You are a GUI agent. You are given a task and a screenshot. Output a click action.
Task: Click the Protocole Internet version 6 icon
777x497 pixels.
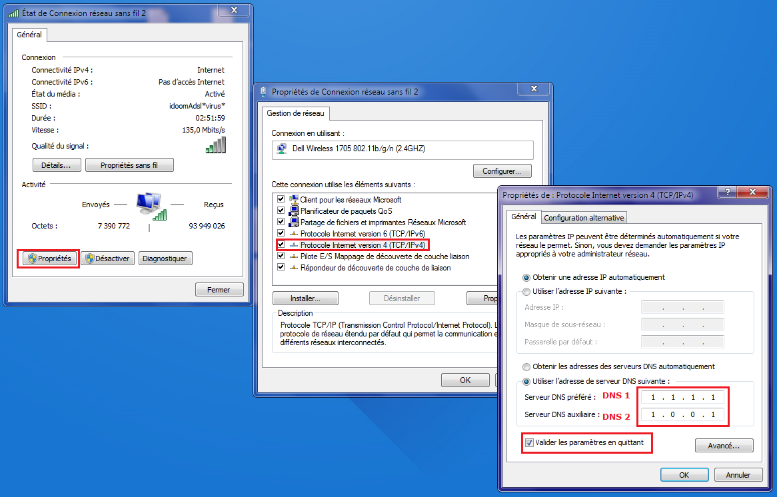coord(293,233)
